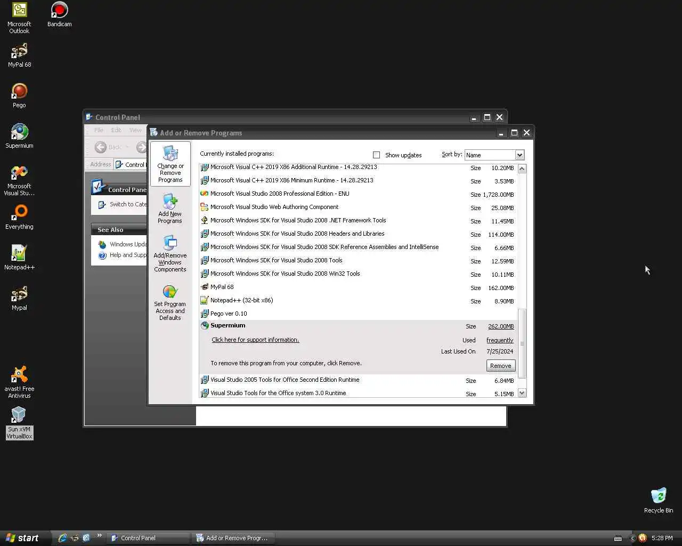682x546 pixels.
Task: Click Supermium size 262.00MB link
Action: 501,326
